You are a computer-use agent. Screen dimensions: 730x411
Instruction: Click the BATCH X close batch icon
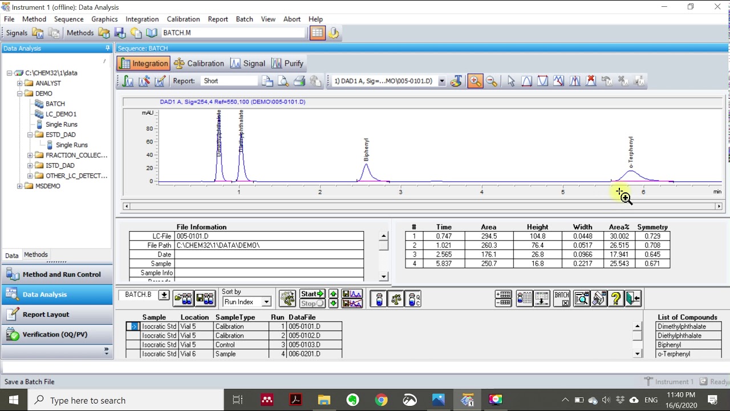[x=562, y=298]
